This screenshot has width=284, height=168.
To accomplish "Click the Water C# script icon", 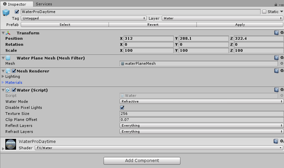I will (8, 90).
